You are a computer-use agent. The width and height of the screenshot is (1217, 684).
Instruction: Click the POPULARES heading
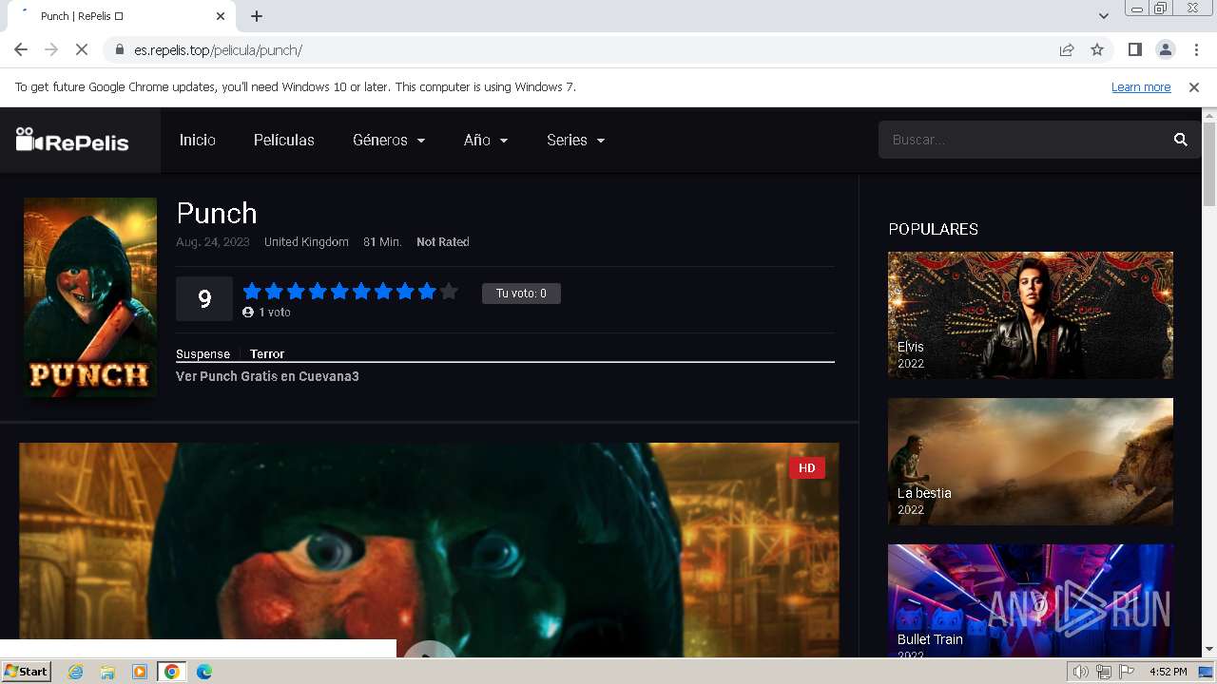coord(933,229)
